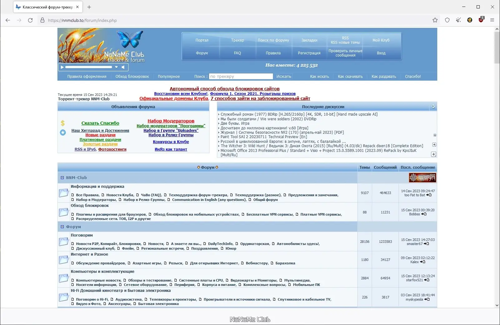The height and width of the screenshot is (325, 500).
Task: Click the browser address bar URL
Action: click(82, 20)
